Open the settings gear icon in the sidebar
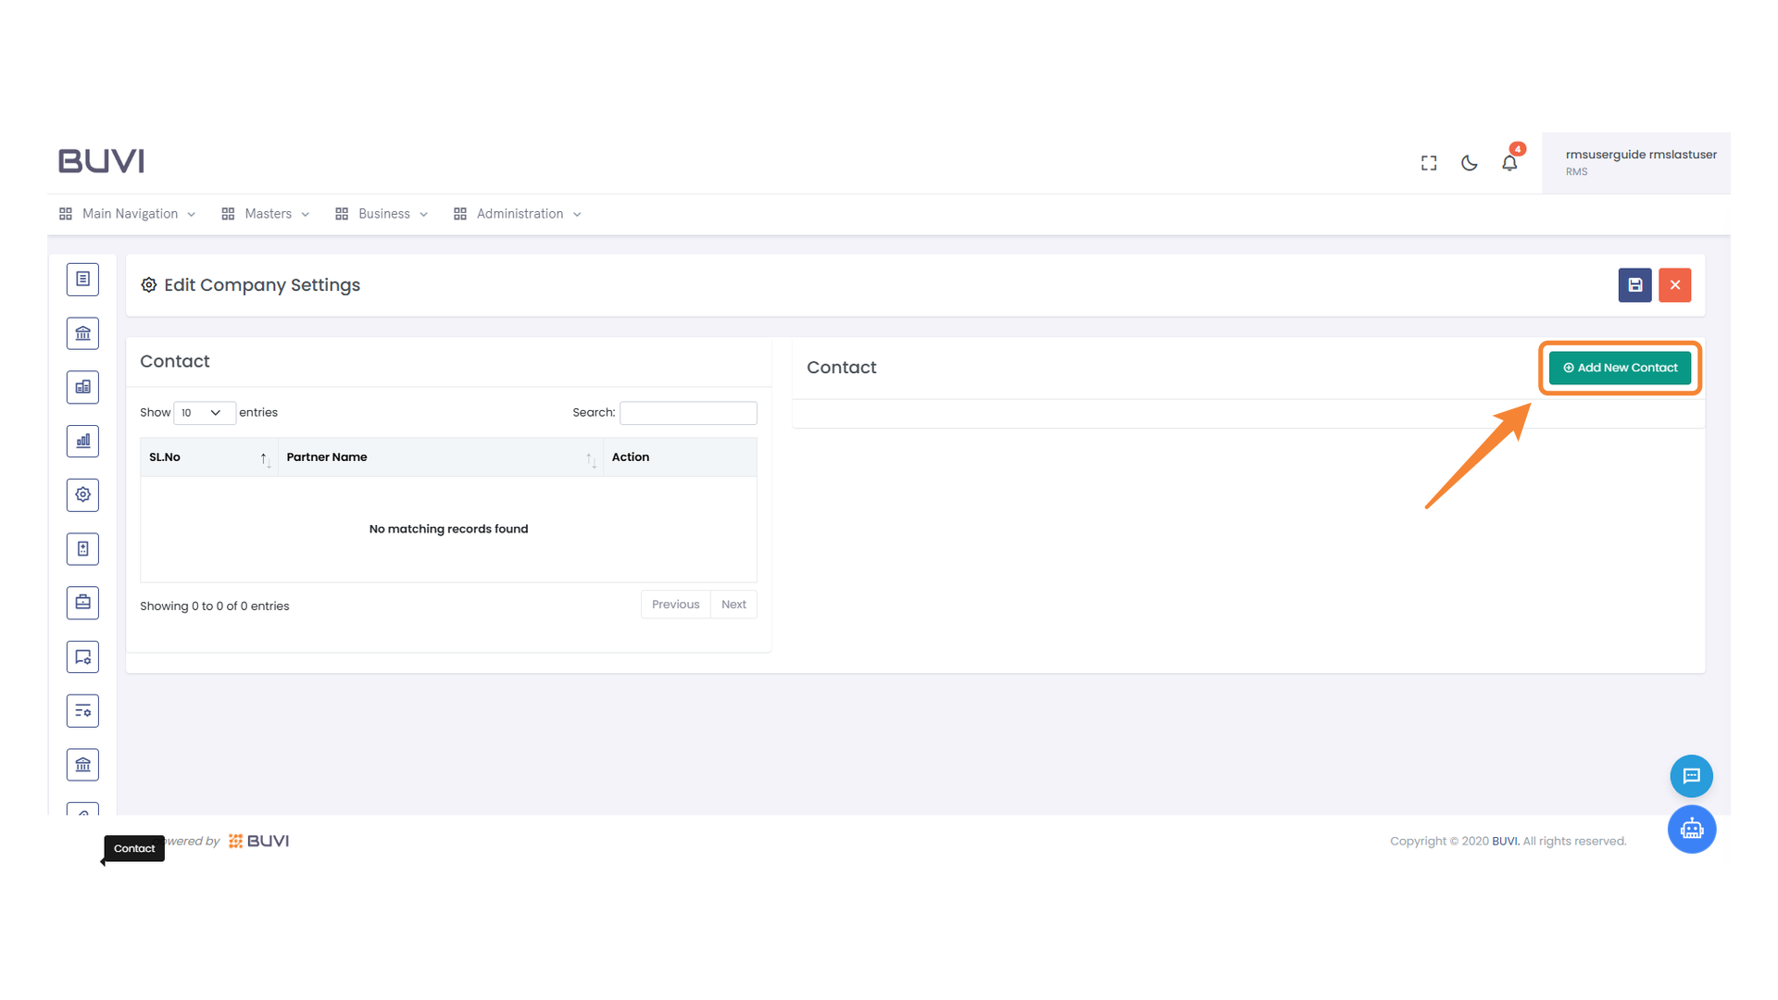 pos(82,494)
